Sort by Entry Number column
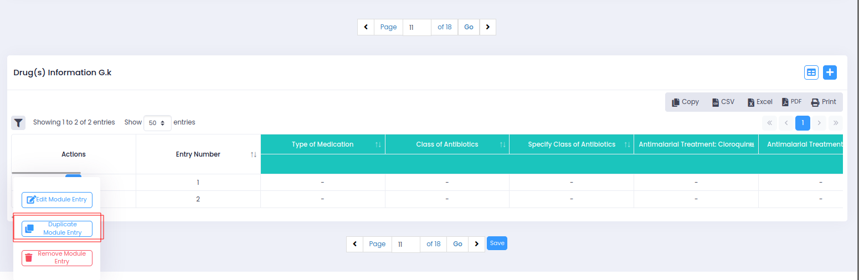The width and height of the screenshot is (859, 280). click(x=253, y=154)
